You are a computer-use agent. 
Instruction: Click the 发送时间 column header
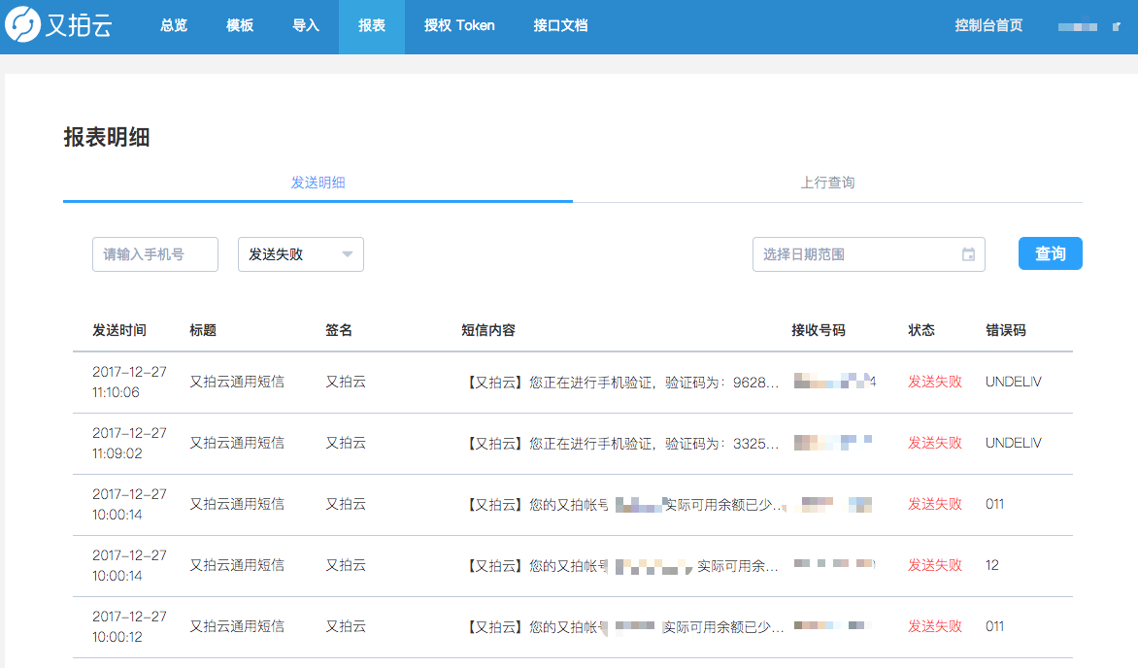[119, 330]
